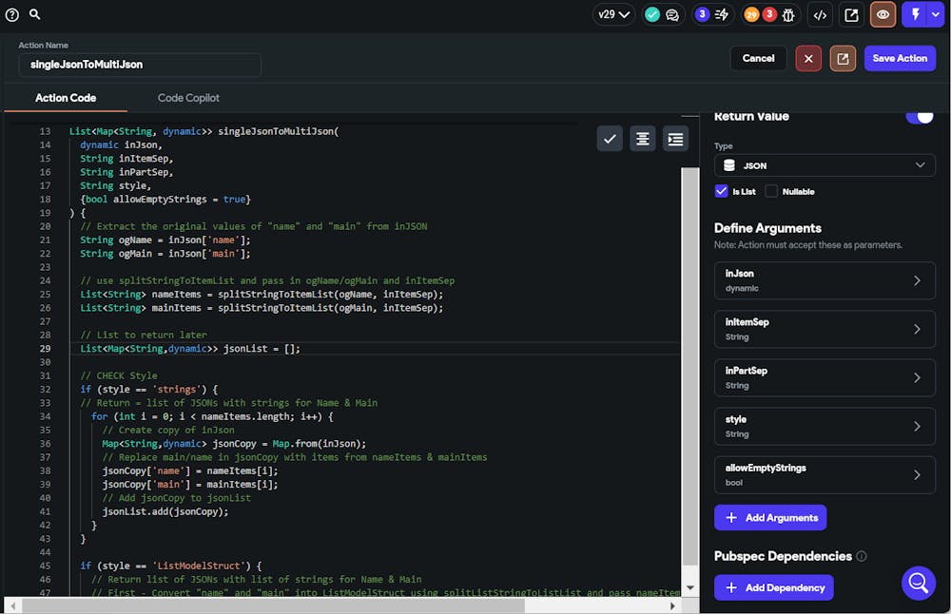Open the search magnifier in top bar
Image resolution: width=951 pixels, height=614 pixels.
34,14
